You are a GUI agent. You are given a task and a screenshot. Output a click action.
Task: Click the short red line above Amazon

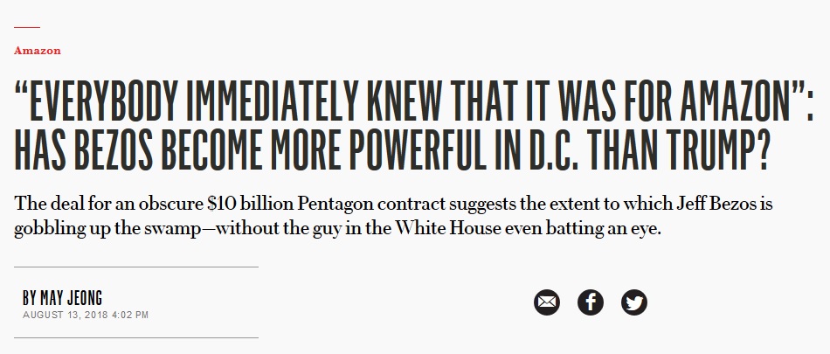27,26
